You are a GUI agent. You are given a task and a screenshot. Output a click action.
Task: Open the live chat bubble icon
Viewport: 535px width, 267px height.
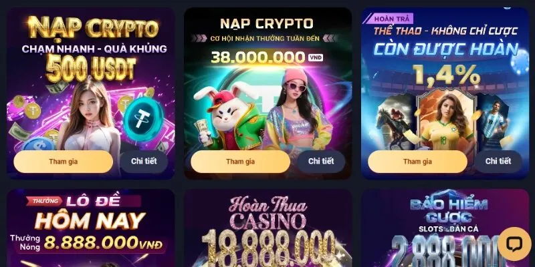pyautogui.click(x=514, y=244)
